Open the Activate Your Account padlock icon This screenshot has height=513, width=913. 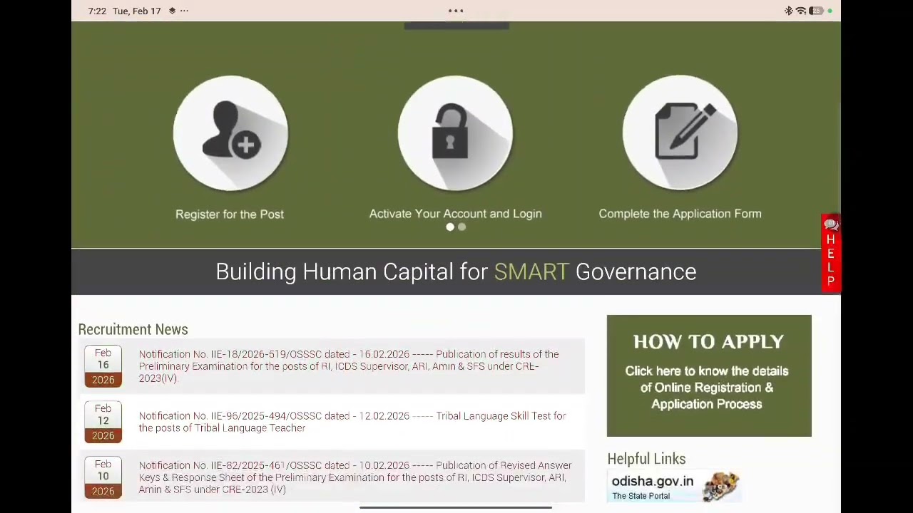point(455,133)
